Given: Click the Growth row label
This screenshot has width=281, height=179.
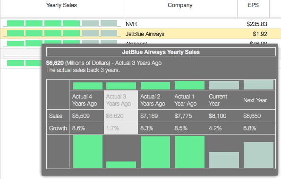Looking at the screenshot, I should (x=58, y=128).
